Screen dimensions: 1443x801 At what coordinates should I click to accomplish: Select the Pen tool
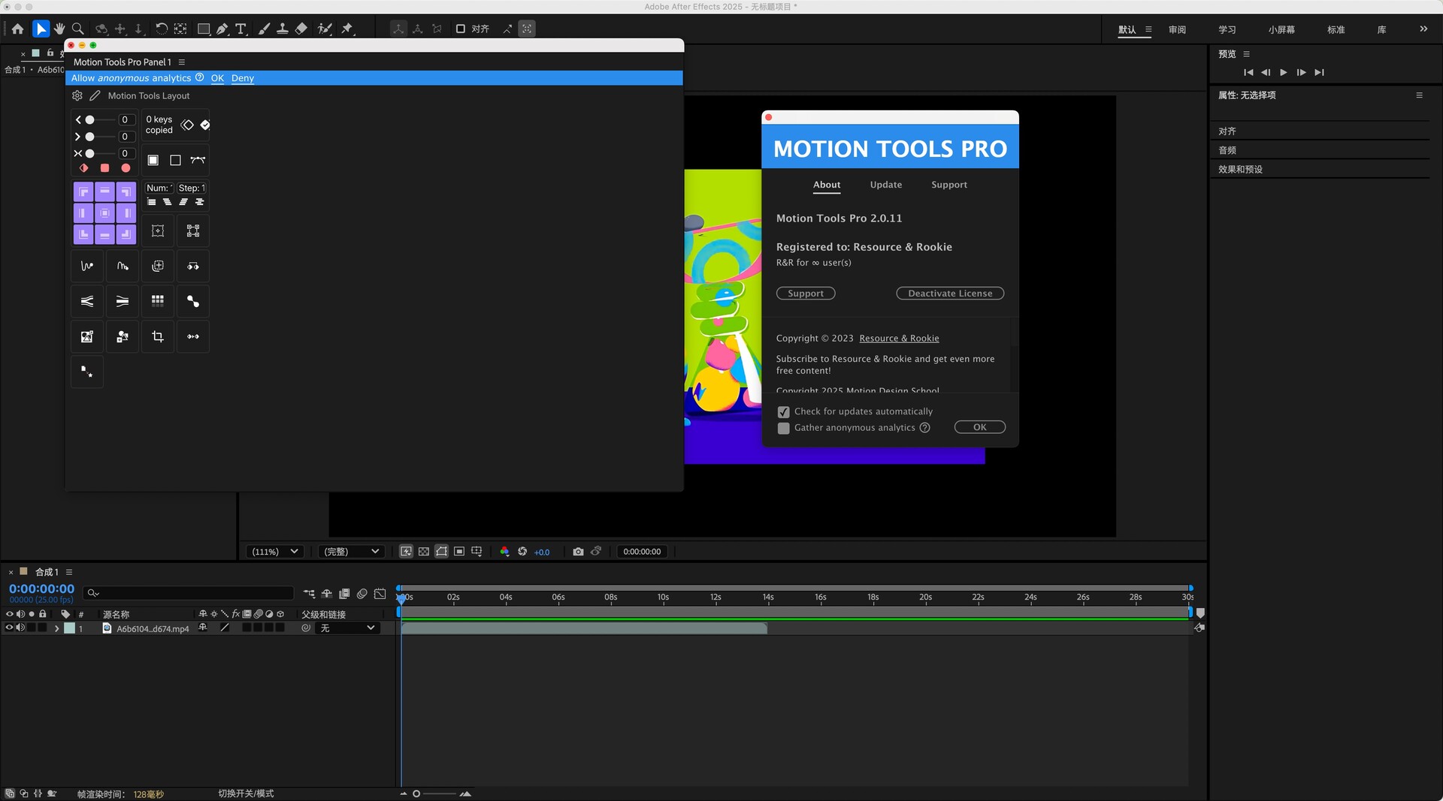222,29
